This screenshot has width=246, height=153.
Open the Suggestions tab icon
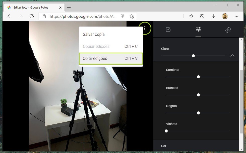click(168, 29)
